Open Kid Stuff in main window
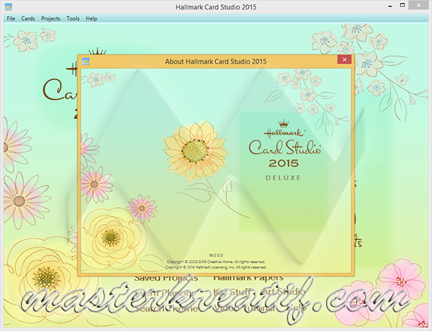The height and width of the screenshot is (331, 432). click(232, 291)
